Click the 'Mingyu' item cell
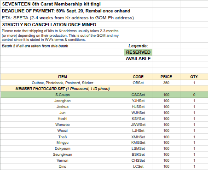The height and width of the screenshot is (170, 208). click(63, 142)
